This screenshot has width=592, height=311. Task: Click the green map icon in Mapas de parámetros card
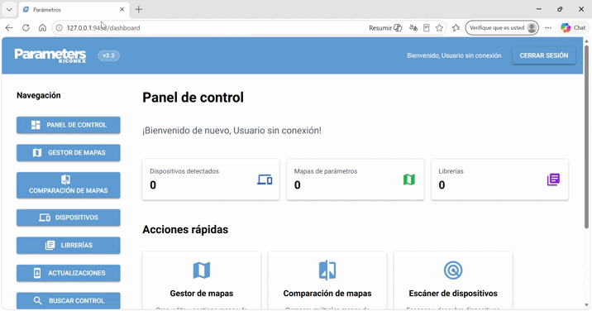[409, 179]
